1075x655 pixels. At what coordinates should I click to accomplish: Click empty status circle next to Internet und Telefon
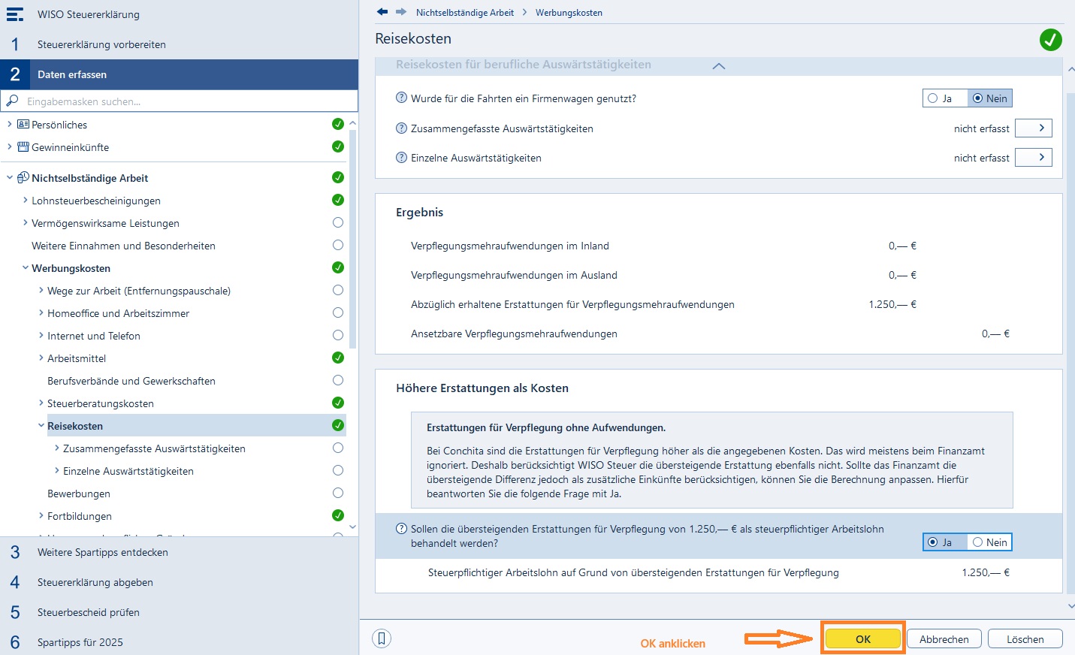tap(338, 335)
